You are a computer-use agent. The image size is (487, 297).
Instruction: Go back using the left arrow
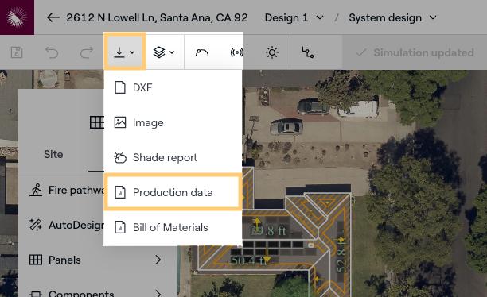point(53,17)
